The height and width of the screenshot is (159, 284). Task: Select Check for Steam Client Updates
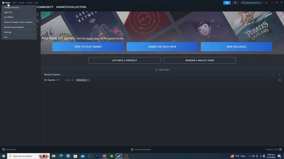(x=19, y=22)
